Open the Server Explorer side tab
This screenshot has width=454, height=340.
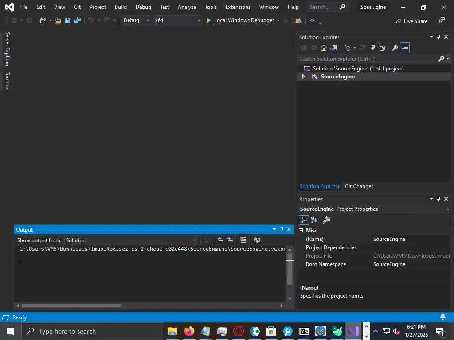pyautogui.click(x=8, y=49)
